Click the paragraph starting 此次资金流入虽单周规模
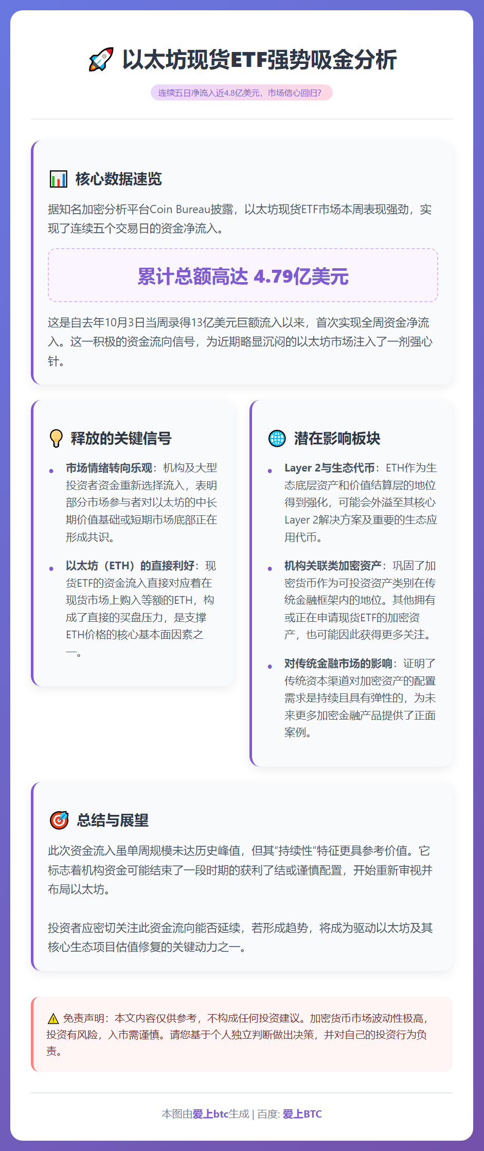 [x=240, y=870]
